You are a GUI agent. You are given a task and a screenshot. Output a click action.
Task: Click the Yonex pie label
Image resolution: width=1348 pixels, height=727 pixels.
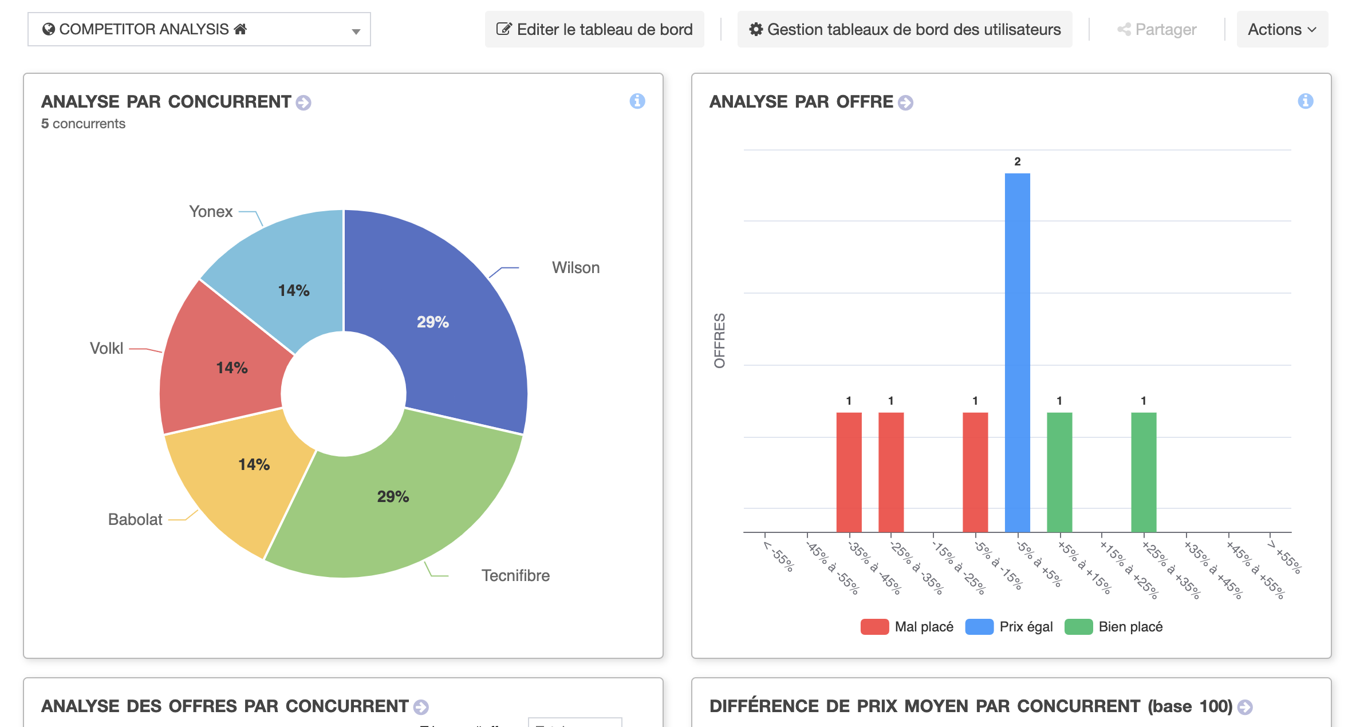(x=211, y=211)
